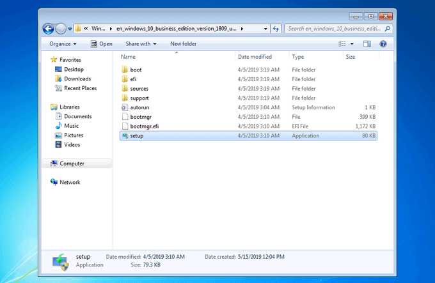Select en_windows_10_business_edition breadcrumb segment

pos(176,29)
